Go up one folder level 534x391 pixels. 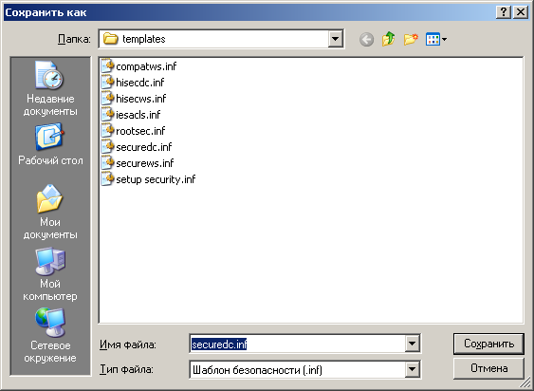coord(388,39)
